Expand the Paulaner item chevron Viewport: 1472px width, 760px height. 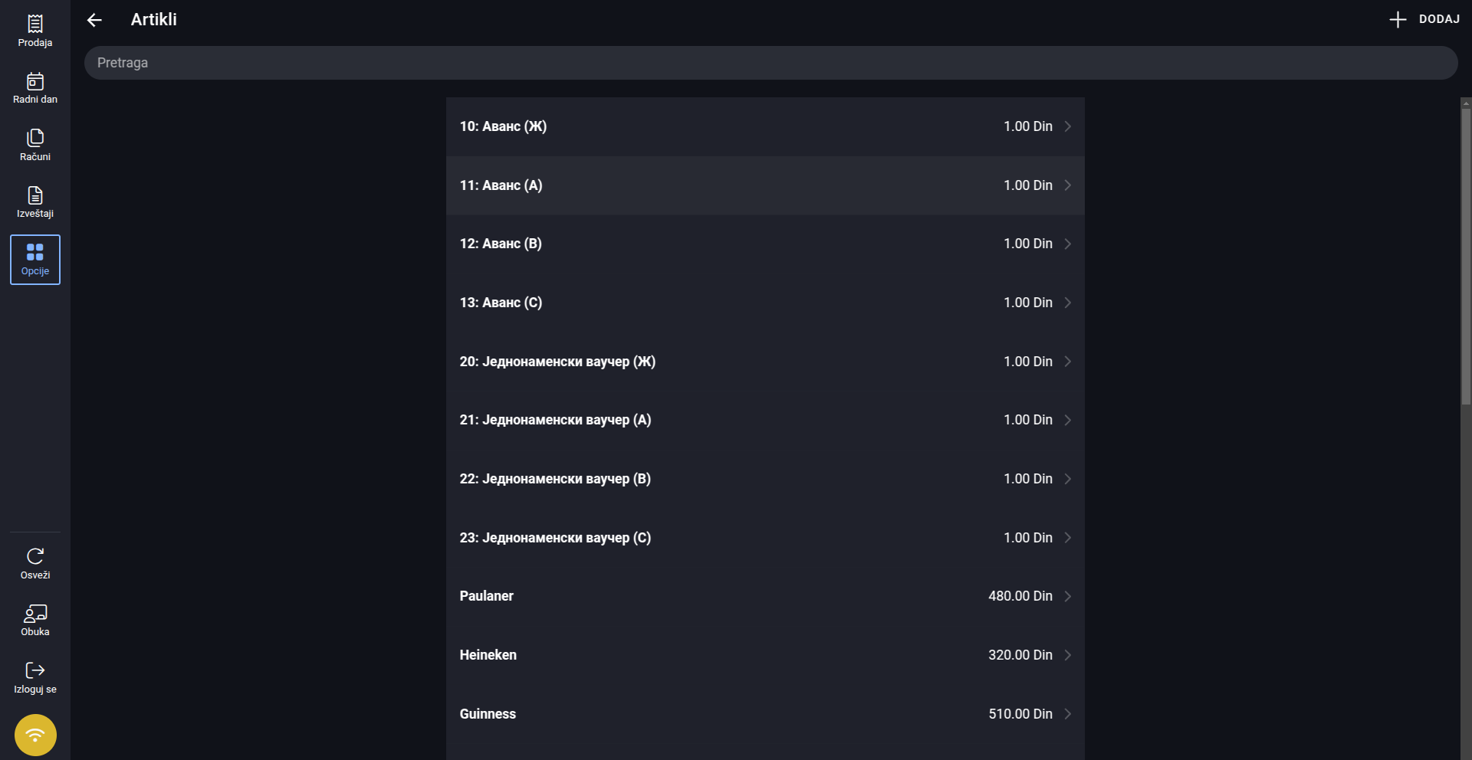tap(1067, 596)
